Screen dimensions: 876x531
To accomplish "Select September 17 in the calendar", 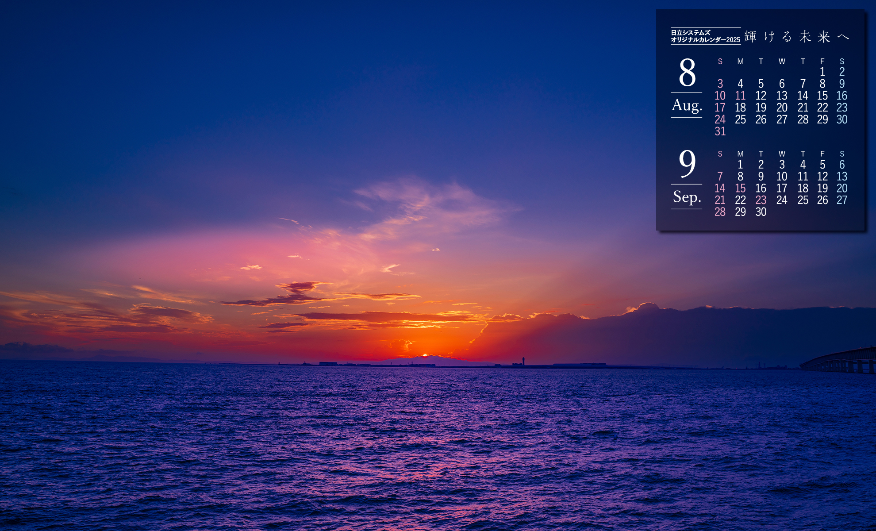I will click(x=782, y=189).
